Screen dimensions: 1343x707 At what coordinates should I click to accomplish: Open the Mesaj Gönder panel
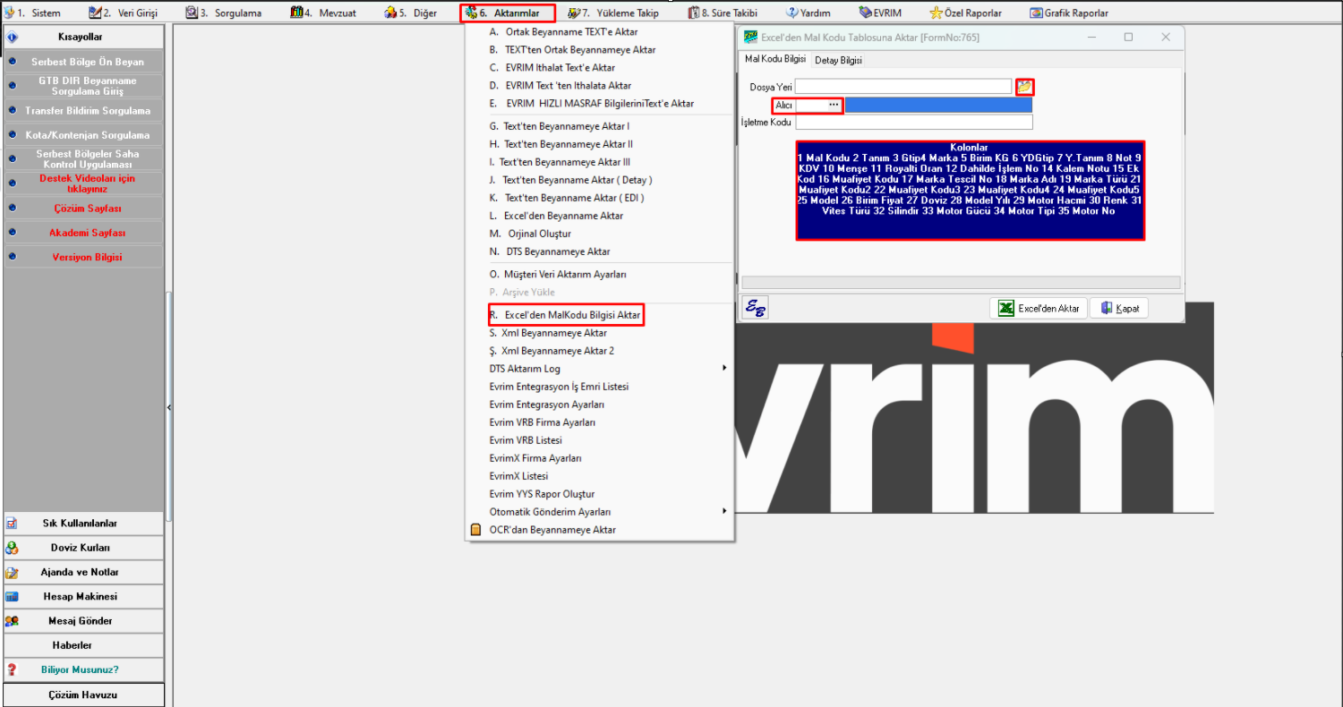[83, 621]
